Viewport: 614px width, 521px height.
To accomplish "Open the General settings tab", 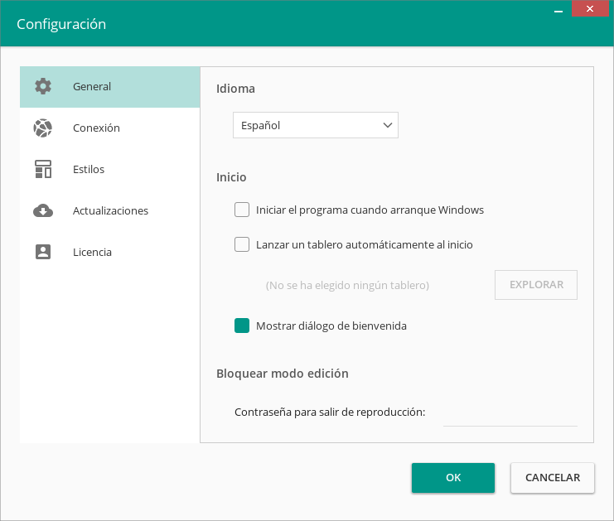I will [109, 87].
